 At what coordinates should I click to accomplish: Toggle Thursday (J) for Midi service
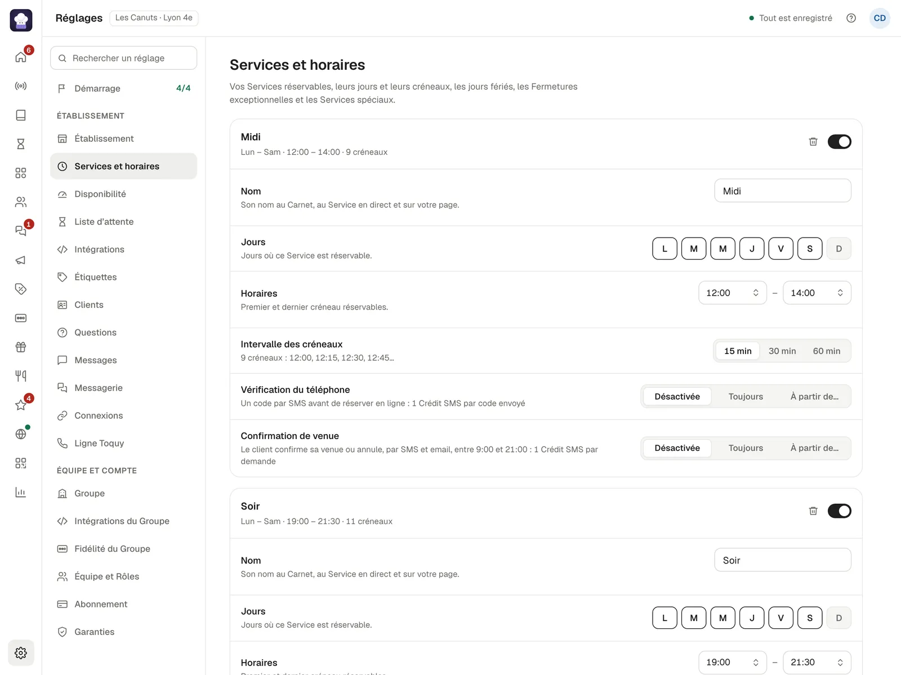[x=752, y=249]
